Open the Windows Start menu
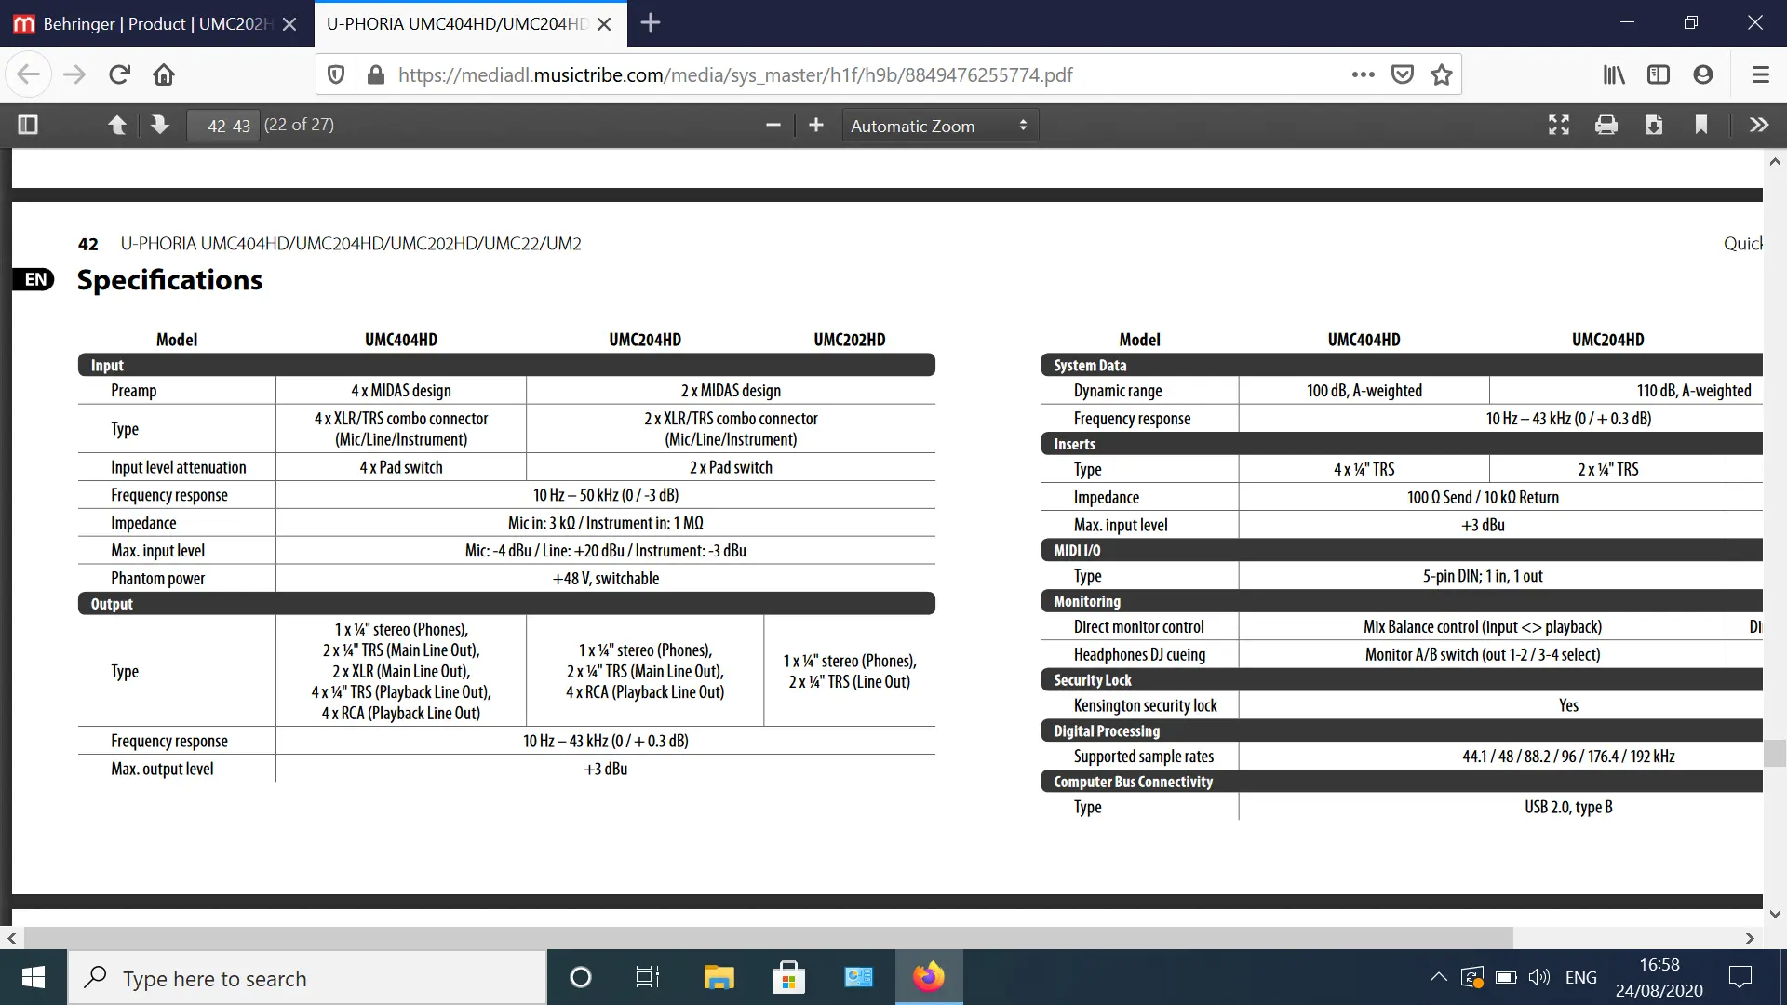Image resolution: width=1787 pixels, height=1005 pixels. [34, 977]
